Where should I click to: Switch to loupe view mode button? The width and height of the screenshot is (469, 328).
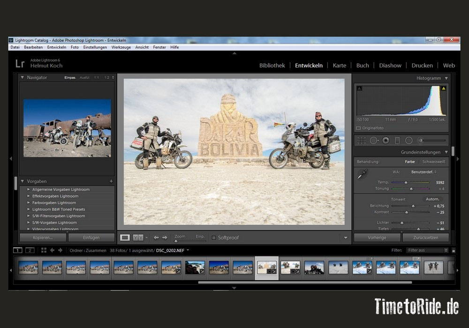coord(125,238)
